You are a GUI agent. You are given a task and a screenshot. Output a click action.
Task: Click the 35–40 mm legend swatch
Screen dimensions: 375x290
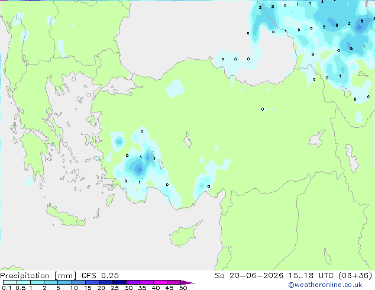pos(146,282)
